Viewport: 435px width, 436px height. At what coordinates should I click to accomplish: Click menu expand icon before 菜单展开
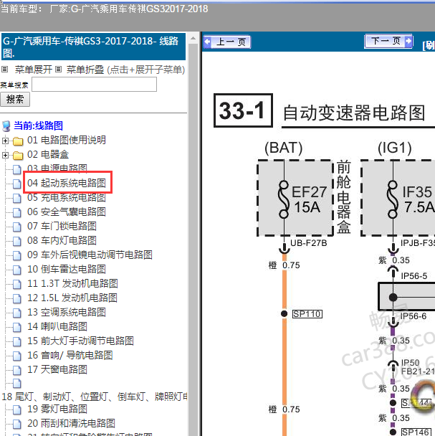(5, 70)
